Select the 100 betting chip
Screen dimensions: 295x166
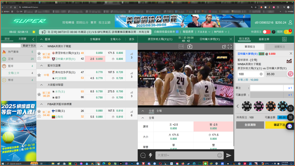[247, 106]
